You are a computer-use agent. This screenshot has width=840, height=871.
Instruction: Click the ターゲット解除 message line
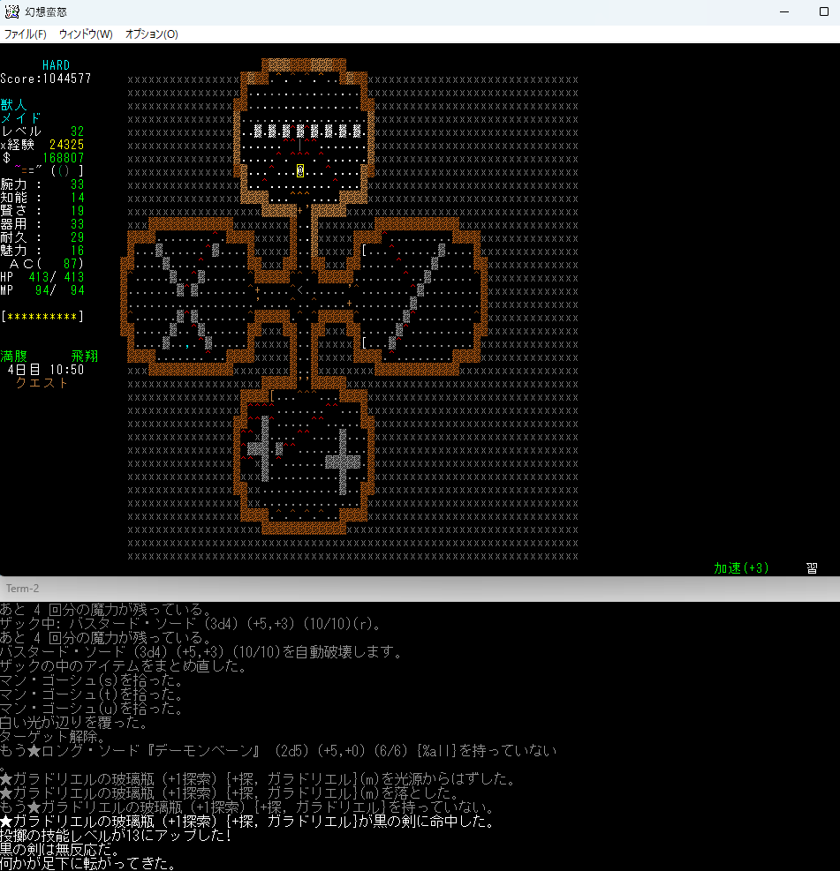pos(53,737)
